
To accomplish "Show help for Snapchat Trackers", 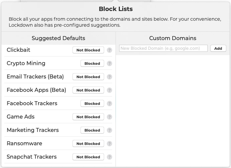I will (x=109, y=157).
